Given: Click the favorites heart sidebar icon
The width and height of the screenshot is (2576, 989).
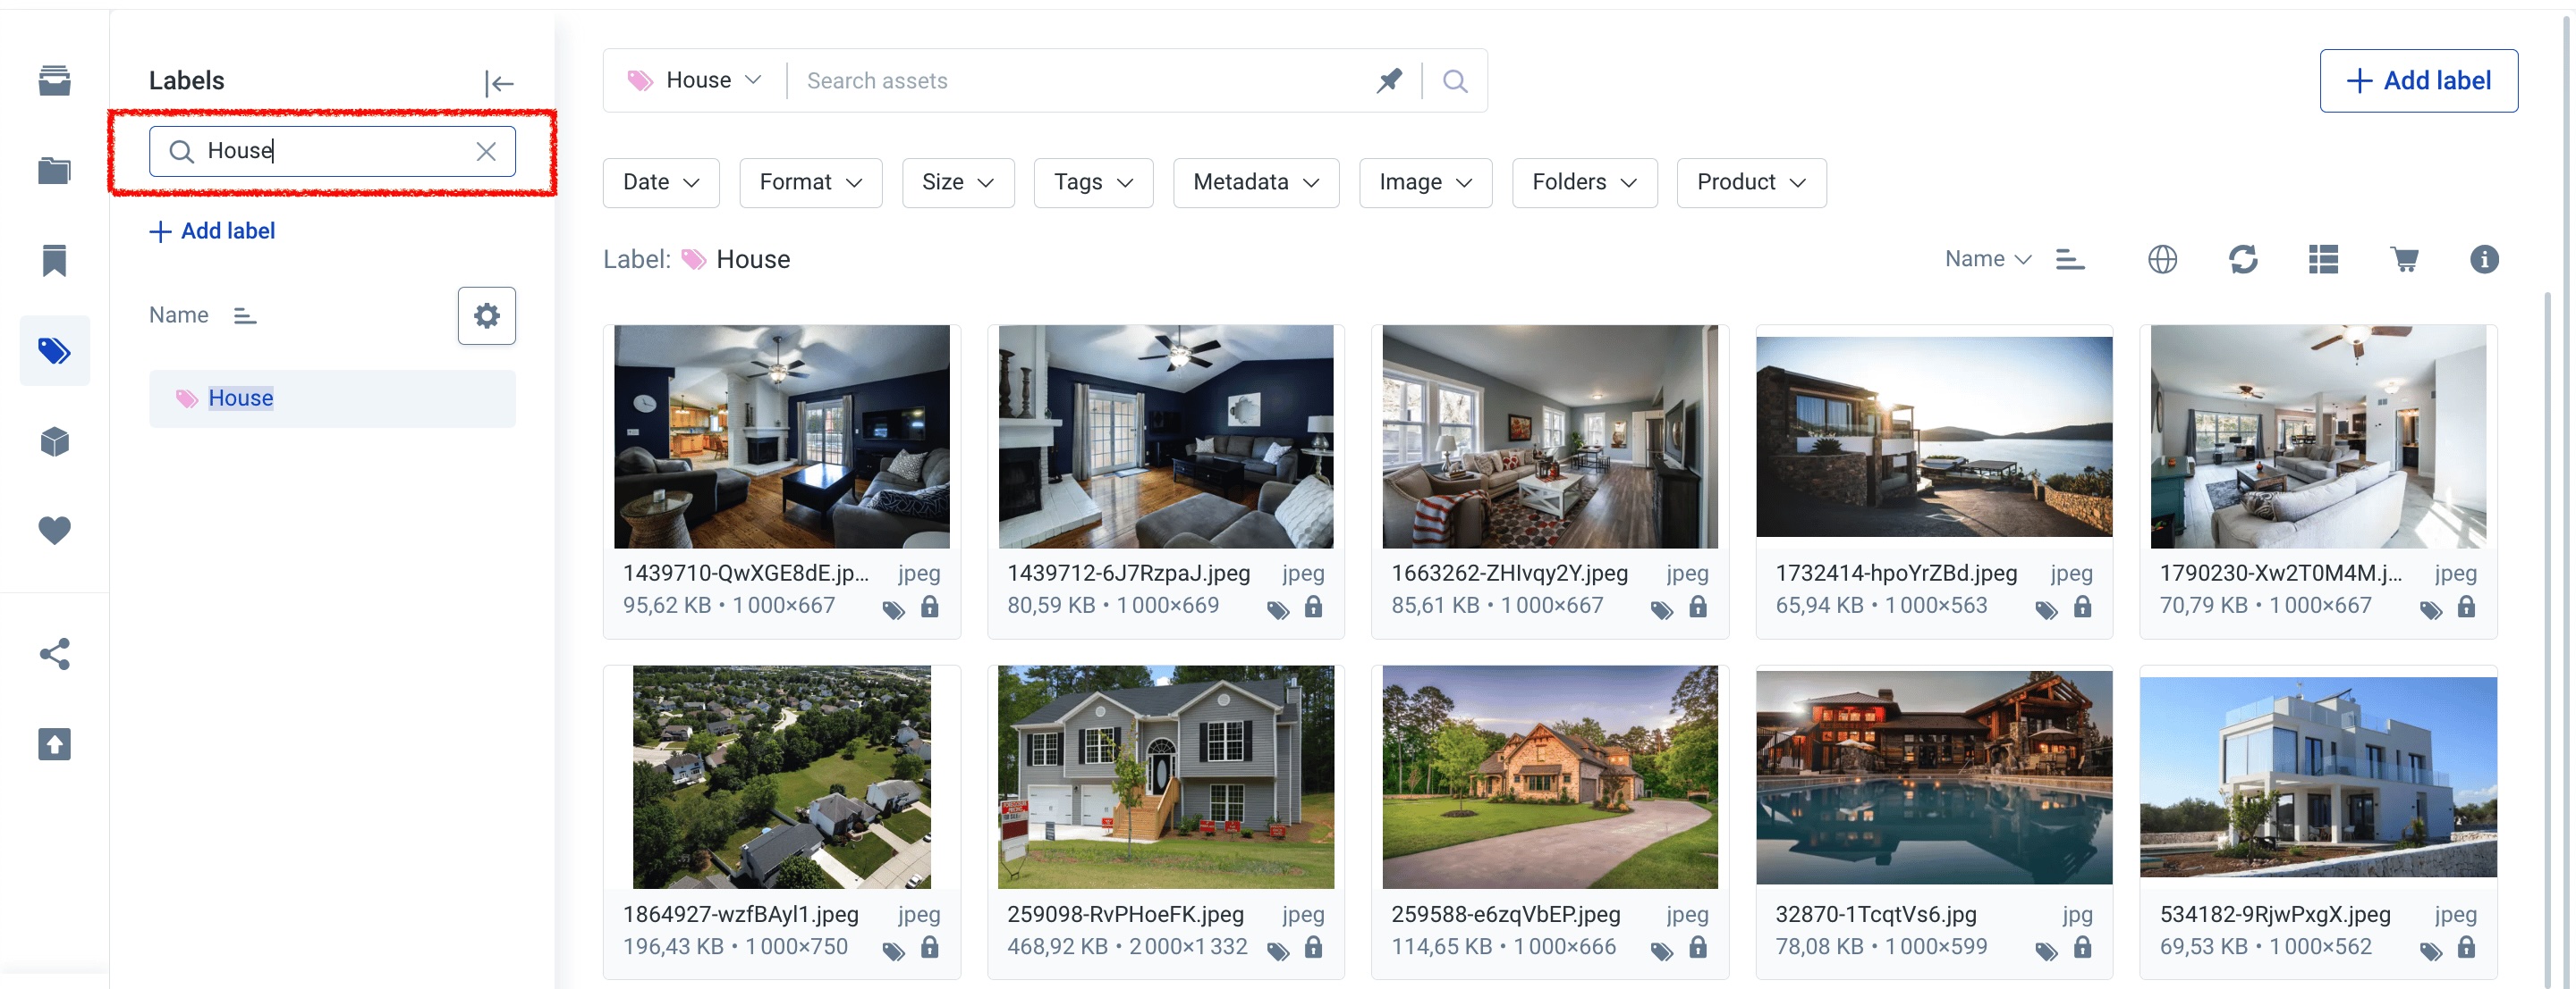Looking at the screenshot, I should click(54, 530).
